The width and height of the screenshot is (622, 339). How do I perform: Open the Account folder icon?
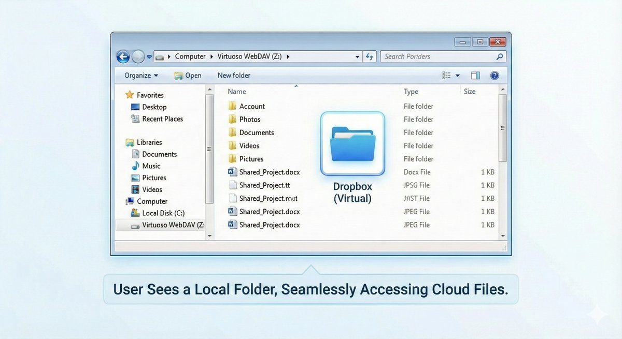(x=232, y=106)
